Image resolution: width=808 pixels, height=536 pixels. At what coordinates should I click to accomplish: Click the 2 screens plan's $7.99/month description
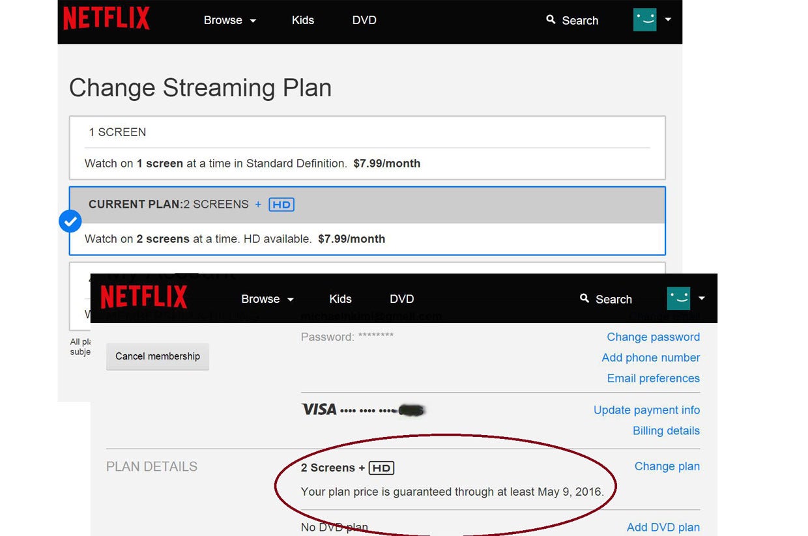235,239
